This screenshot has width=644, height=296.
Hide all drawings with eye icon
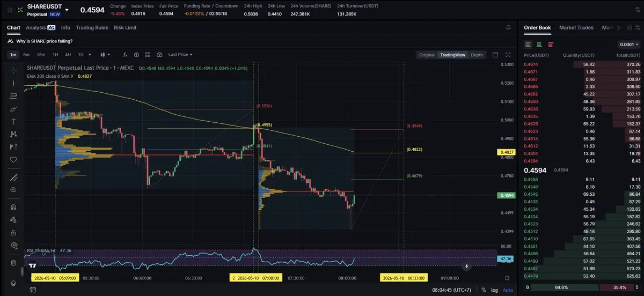click(13, 245)
